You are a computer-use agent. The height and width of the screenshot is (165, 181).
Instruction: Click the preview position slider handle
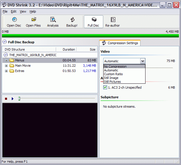pyautogui.click(x=19, y=99)
